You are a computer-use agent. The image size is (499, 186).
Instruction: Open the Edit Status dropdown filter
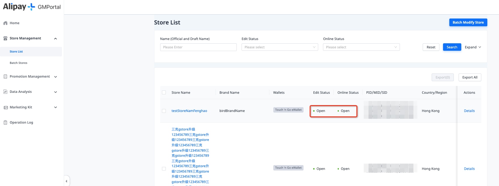280,47
